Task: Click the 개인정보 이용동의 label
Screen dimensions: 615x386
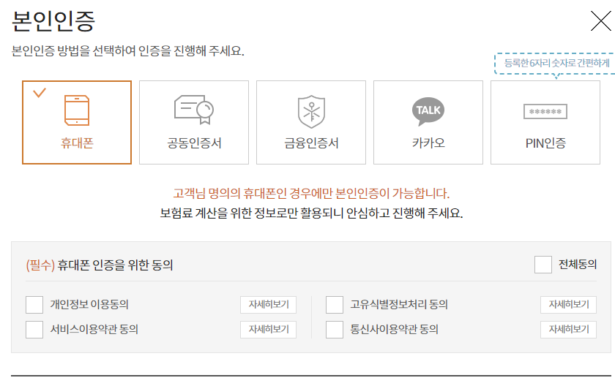Action: [89, 305]
